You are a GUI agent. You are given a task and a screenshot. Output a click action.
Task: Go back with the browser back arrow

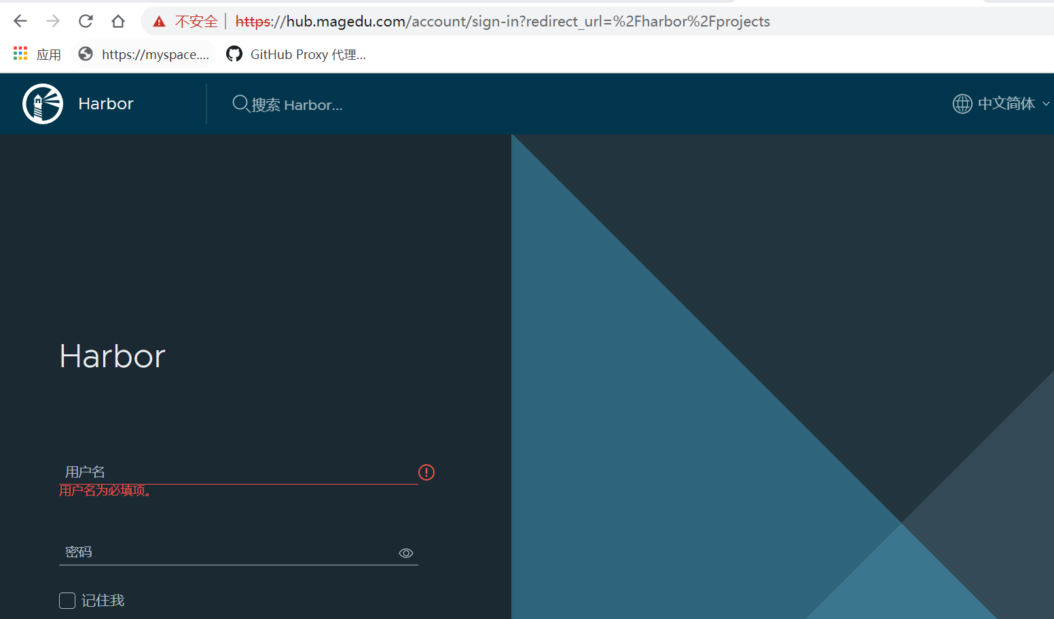[20, 21]
